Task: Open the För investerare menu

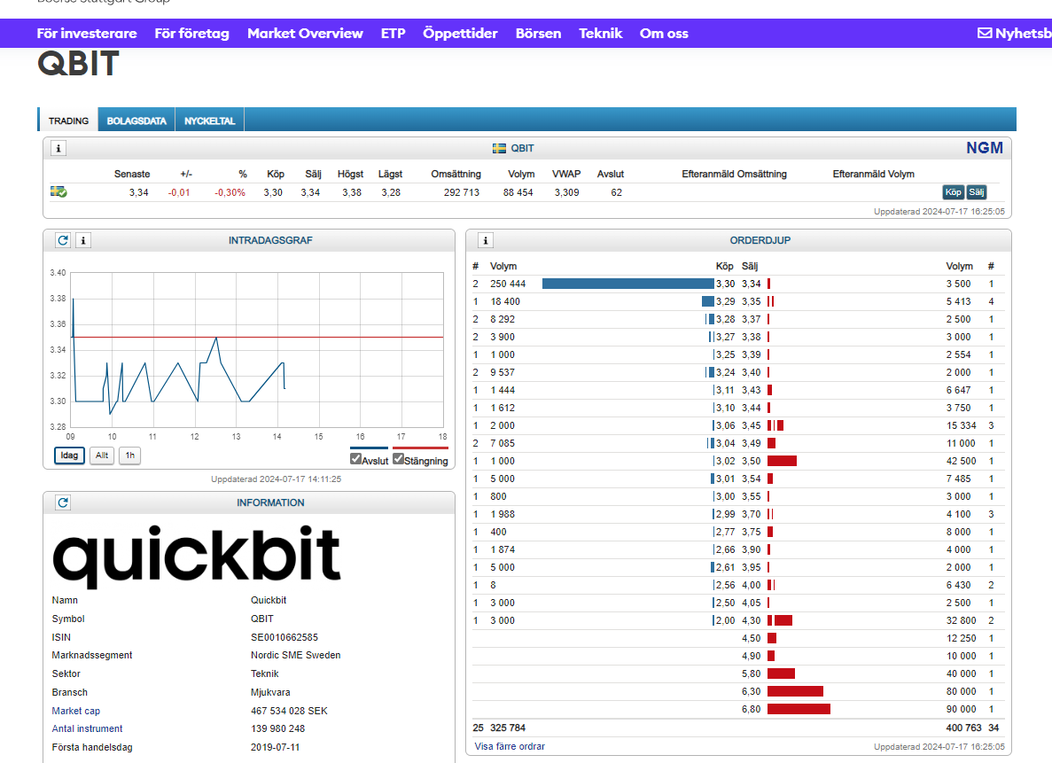Action: point(87,34)
